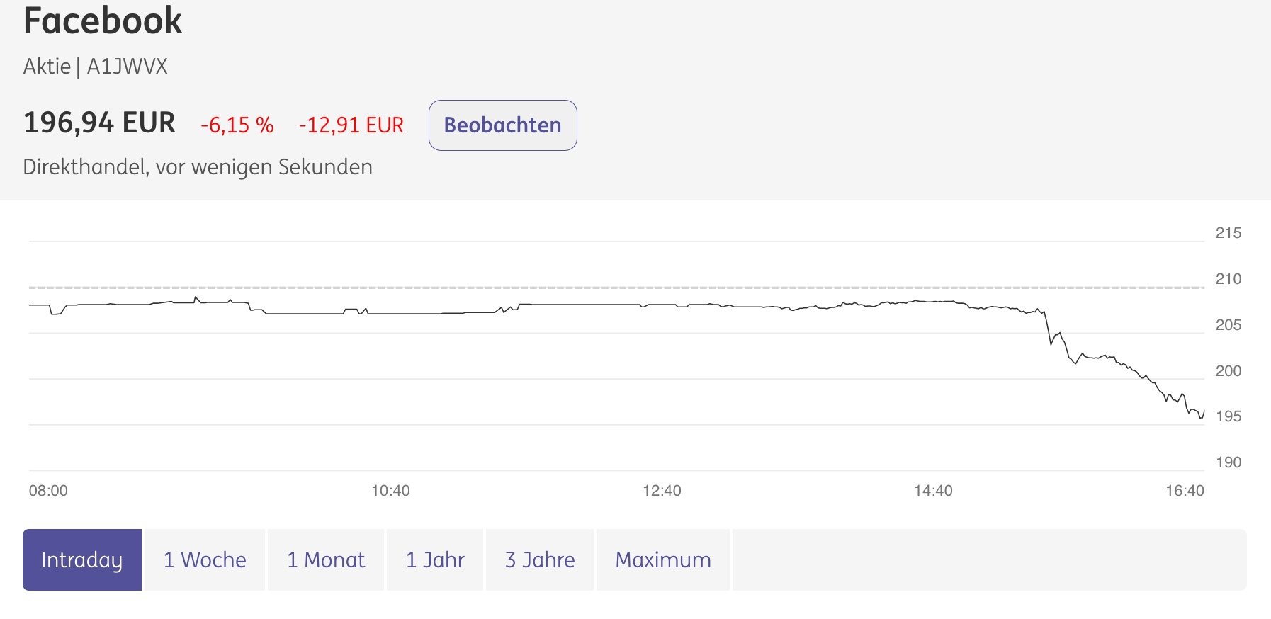Image resolution: width=1271 pixels, height=619 pixels.
Task: Click the -12,91 EUR change amount
Action: tap(351, 125)
